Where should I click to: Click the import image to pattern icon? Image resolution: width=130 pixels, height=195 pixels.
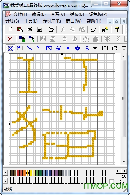tap(20, 29)
